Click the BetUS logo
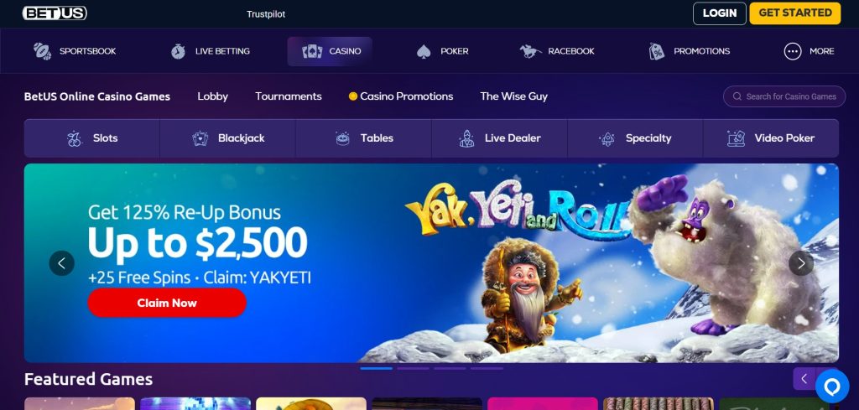Screen dimensions: 859x410 coord(55,13)
